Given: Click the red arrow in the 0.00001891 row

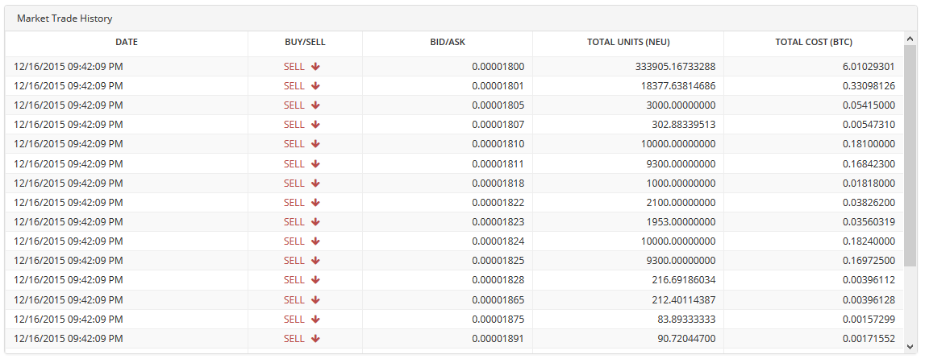Looking at the screenshot, I should point(315,339).
